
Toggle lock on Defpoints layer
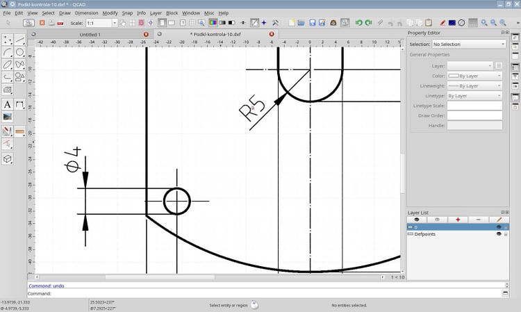click(506, 235)
